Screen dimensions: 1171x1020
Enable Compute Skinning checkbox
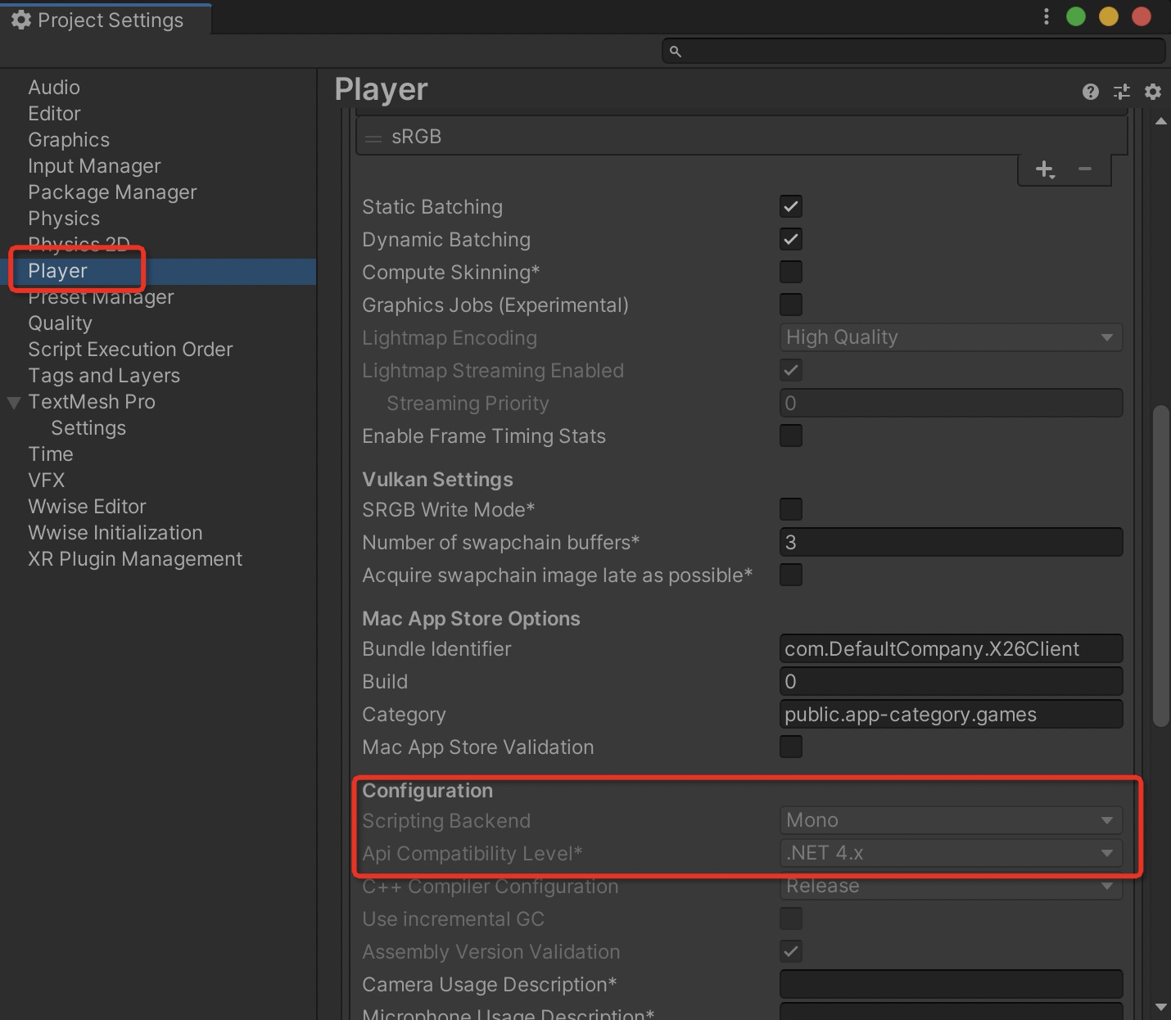(x=791, y=272)
